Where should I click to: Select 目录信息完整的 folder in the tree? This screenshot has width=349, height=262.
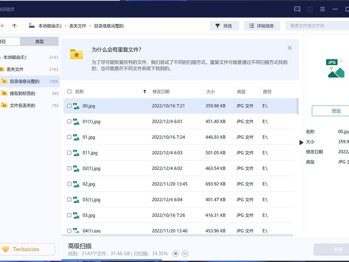(29, 81)
